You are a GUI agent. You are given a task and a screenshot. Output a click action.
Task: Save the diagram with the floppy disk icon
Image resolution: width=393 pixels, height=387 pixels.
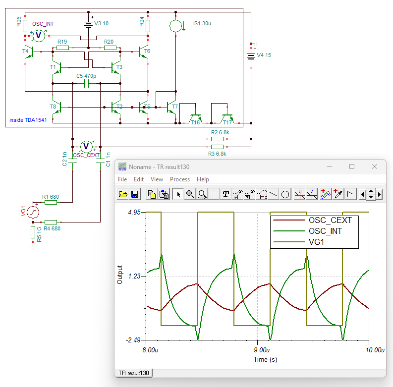point(135,194)
